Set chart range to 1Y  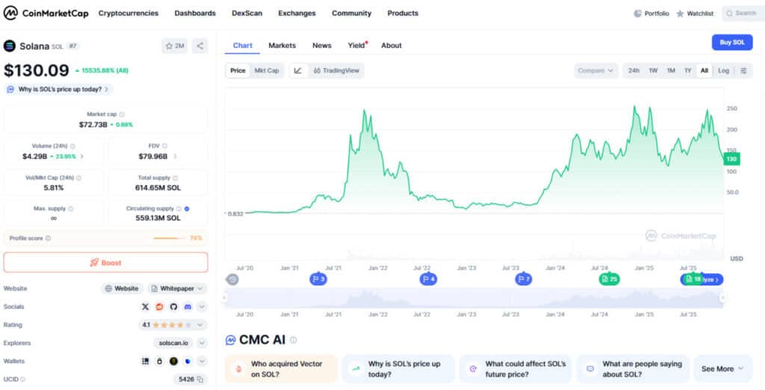point(688,71)
